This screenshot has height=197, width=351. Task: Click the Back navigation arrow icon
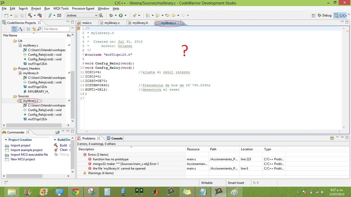tap(174, 15)
